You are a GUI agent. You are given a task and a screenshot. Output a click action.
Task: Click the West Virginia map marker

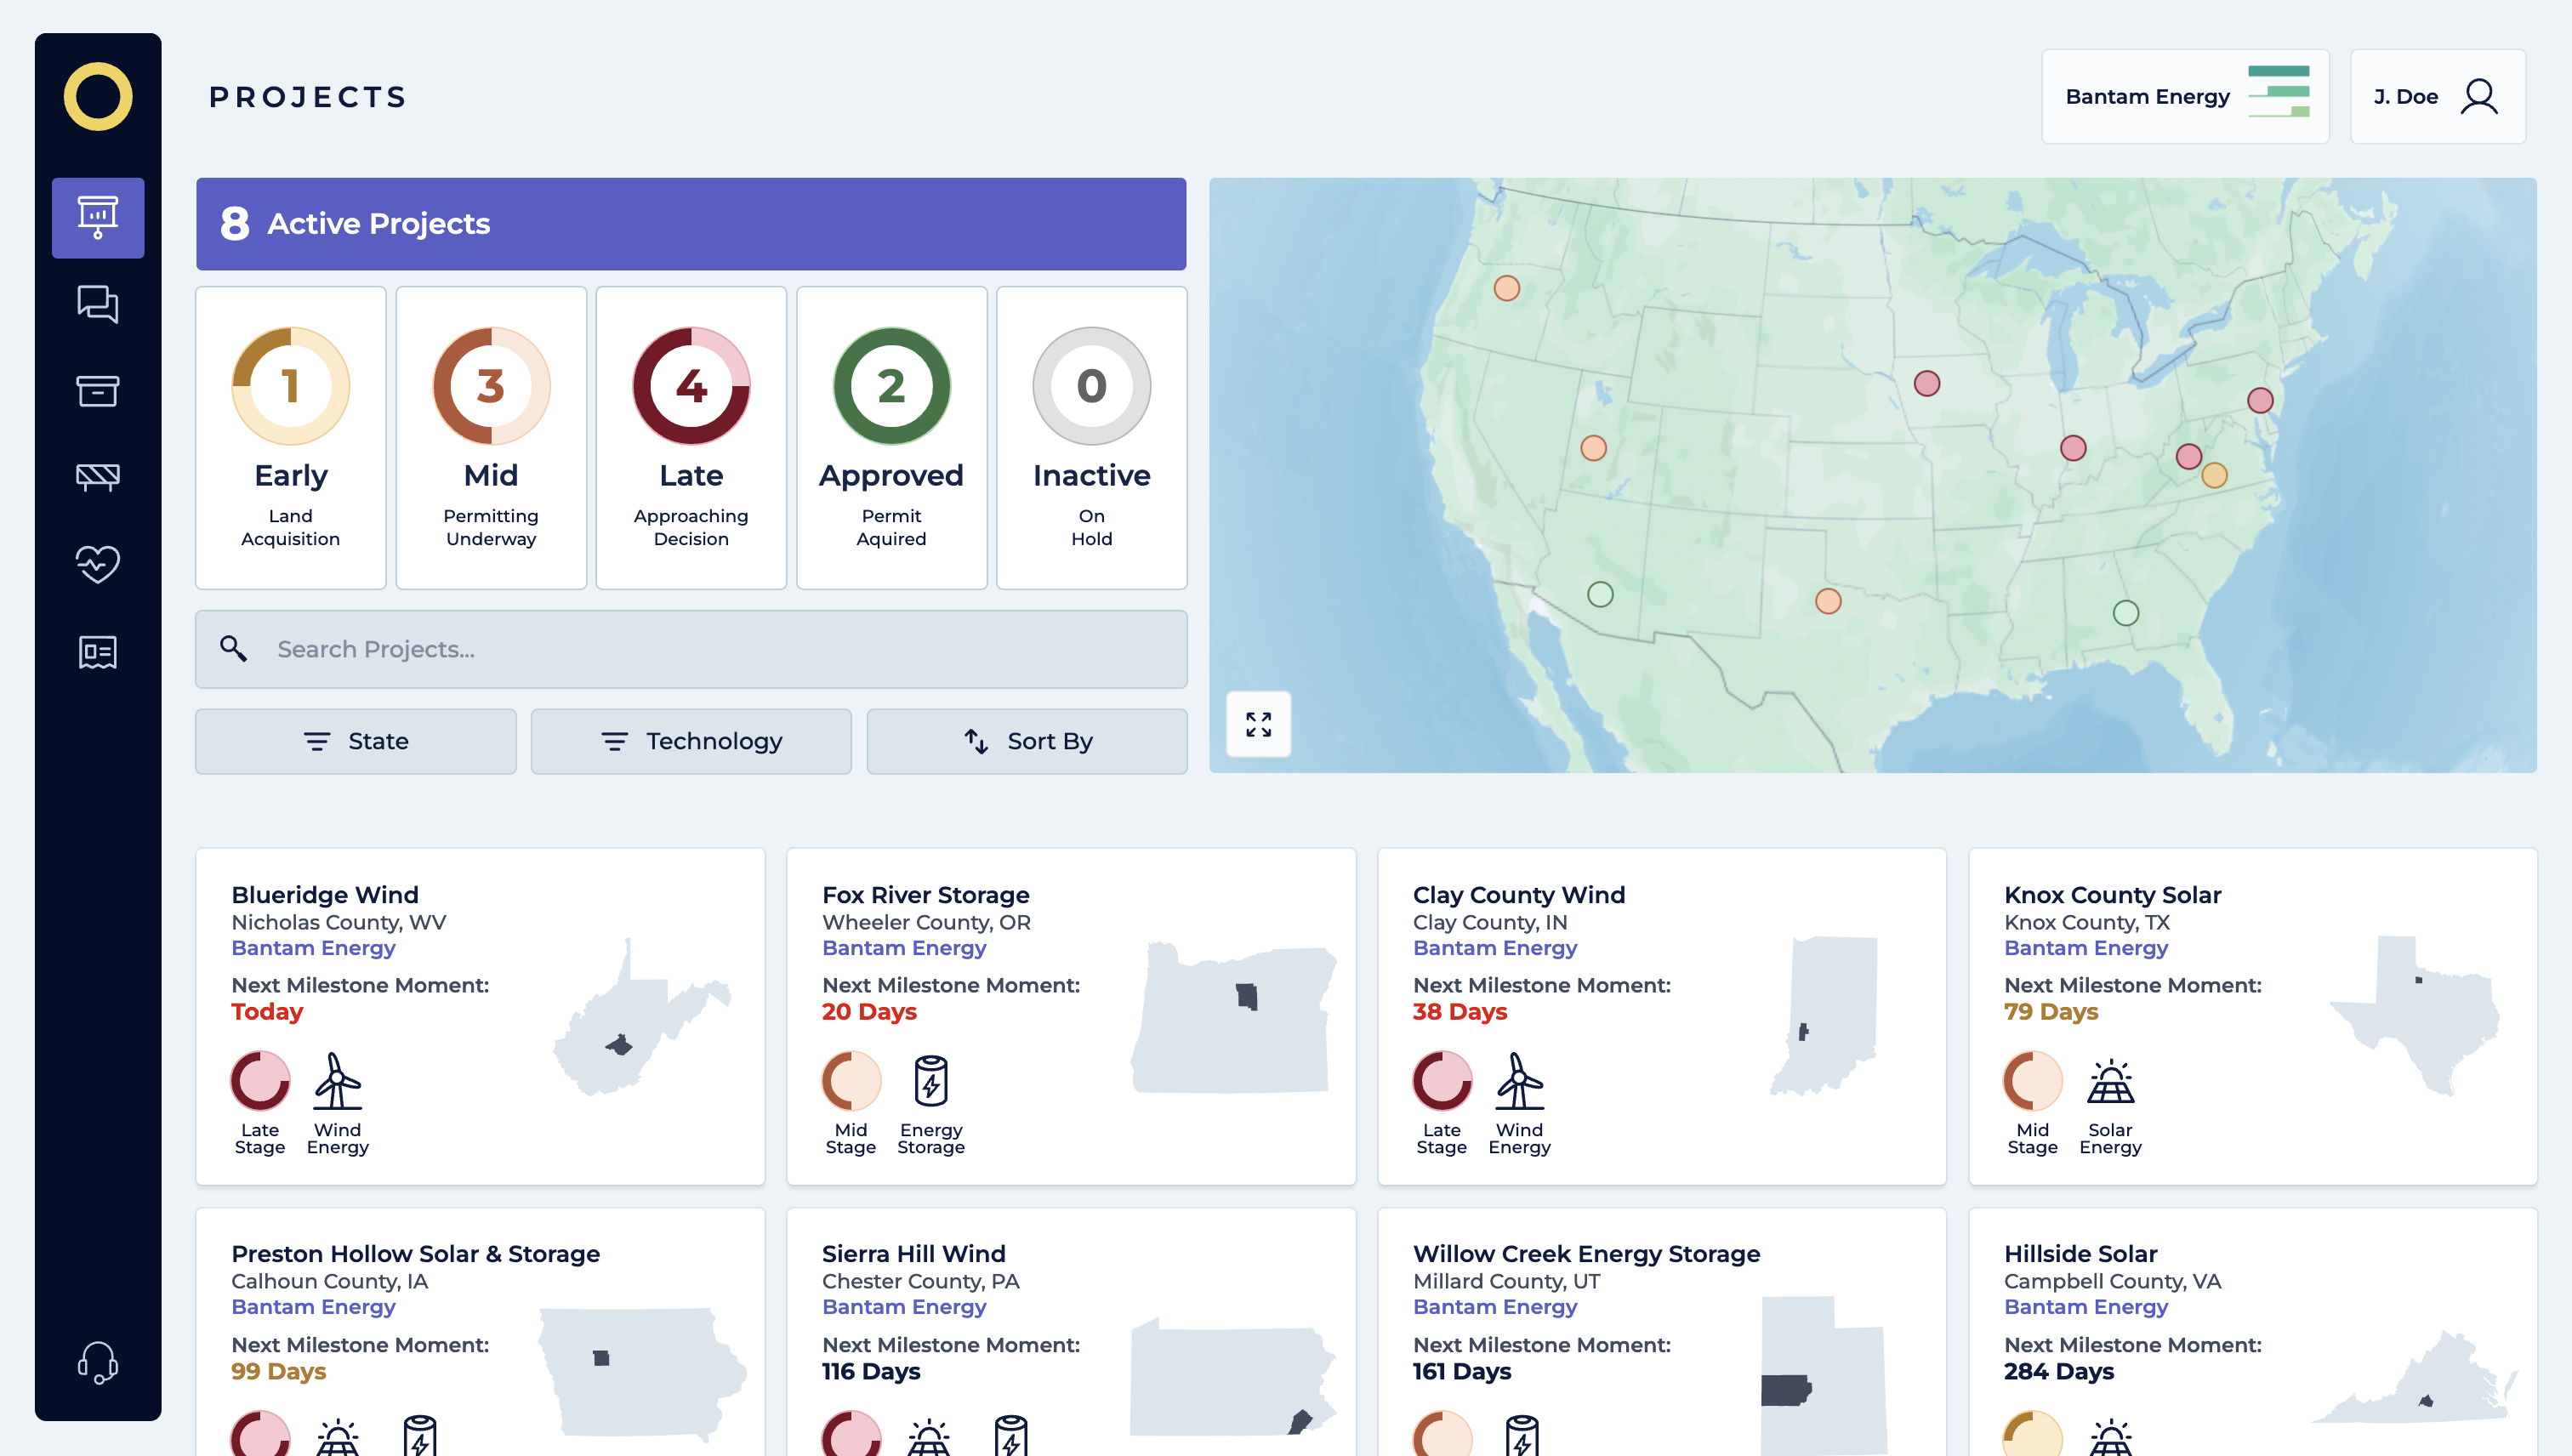click(2189, 456)
